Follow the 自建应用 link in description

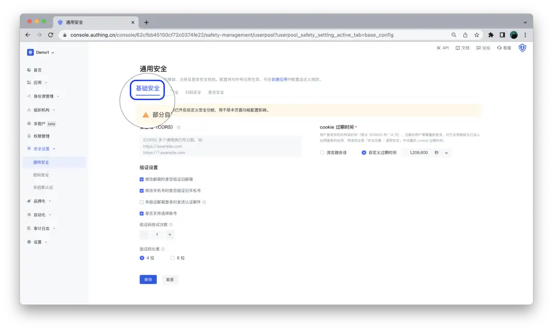[x=280, y=80]
